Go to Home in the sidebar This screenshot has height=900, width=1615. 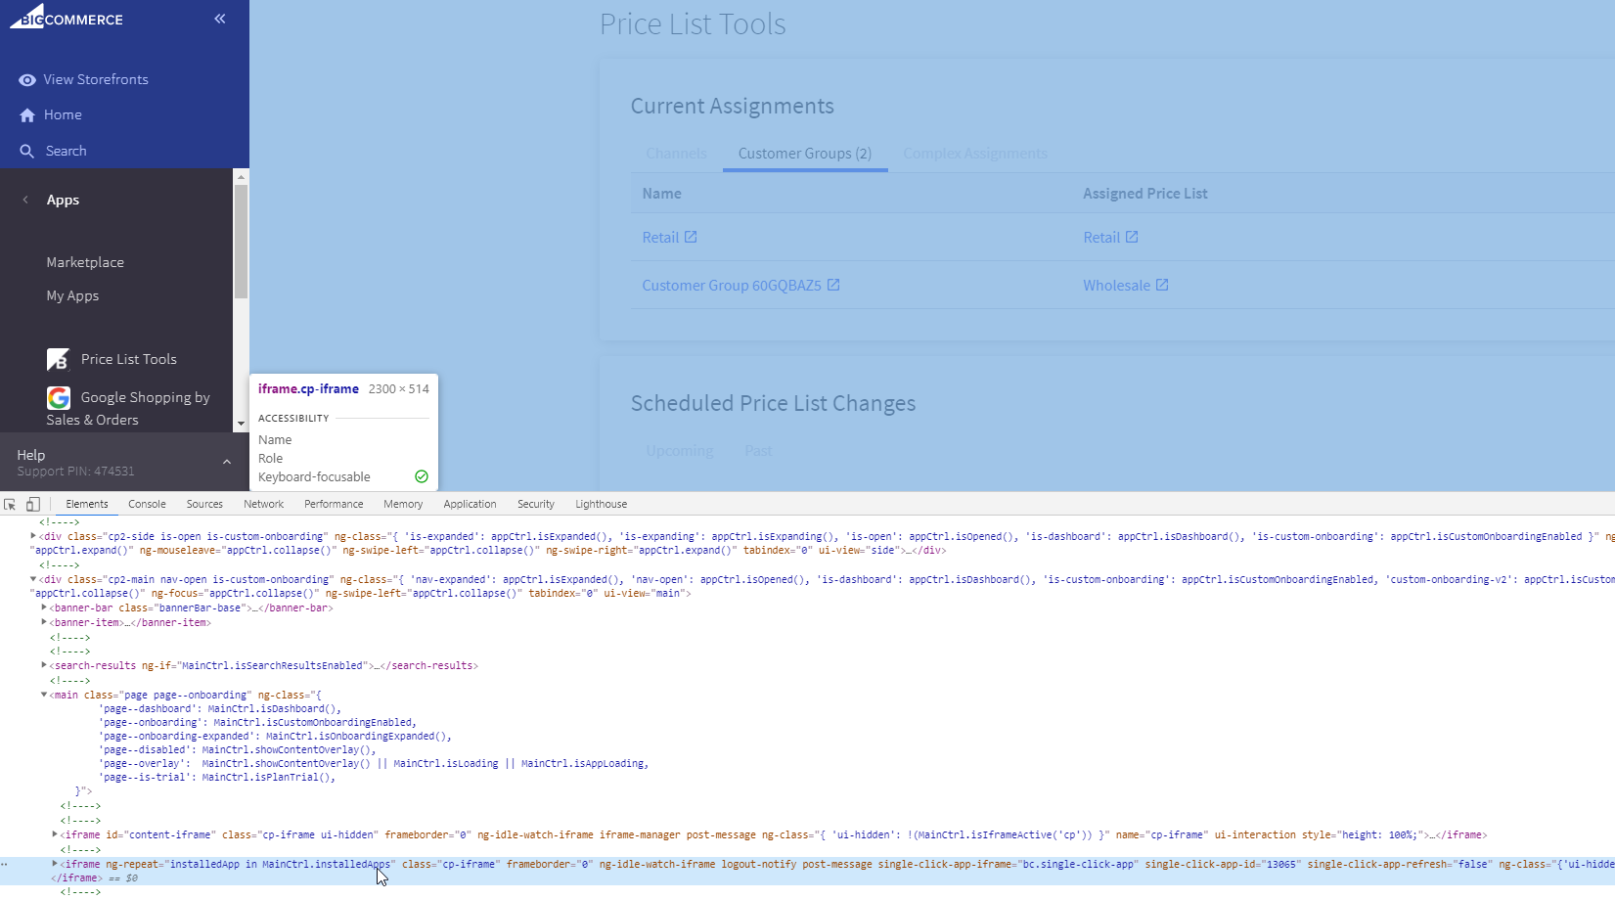point(63,115)
